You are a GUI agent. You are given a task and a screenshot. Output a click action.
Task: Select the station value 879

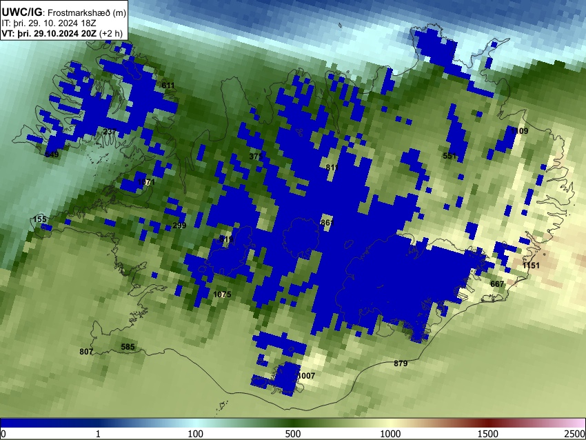(x=401, y=363)
